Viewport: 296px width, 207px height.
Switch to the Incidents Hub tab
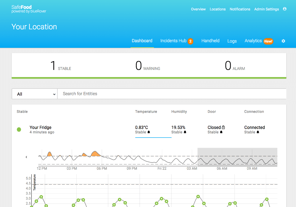173,41
